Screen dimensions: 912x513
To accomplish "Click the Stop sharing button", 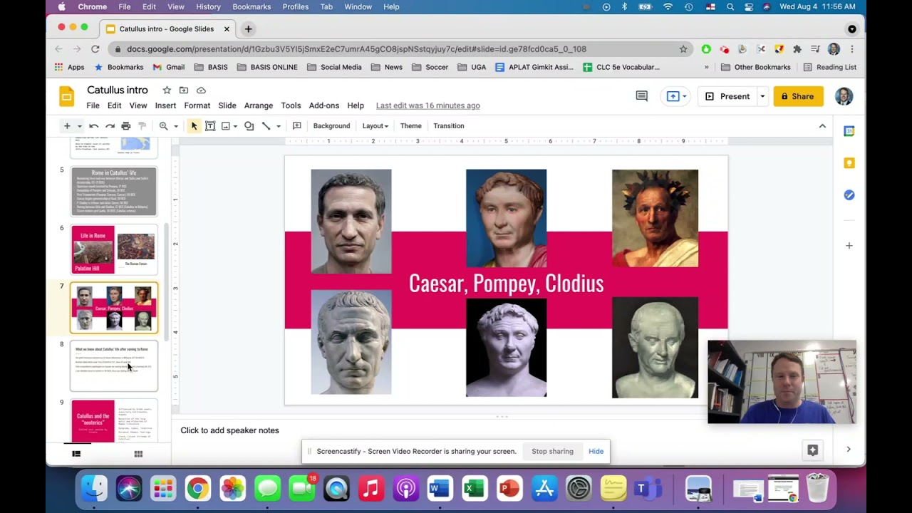I will point(552,451).
